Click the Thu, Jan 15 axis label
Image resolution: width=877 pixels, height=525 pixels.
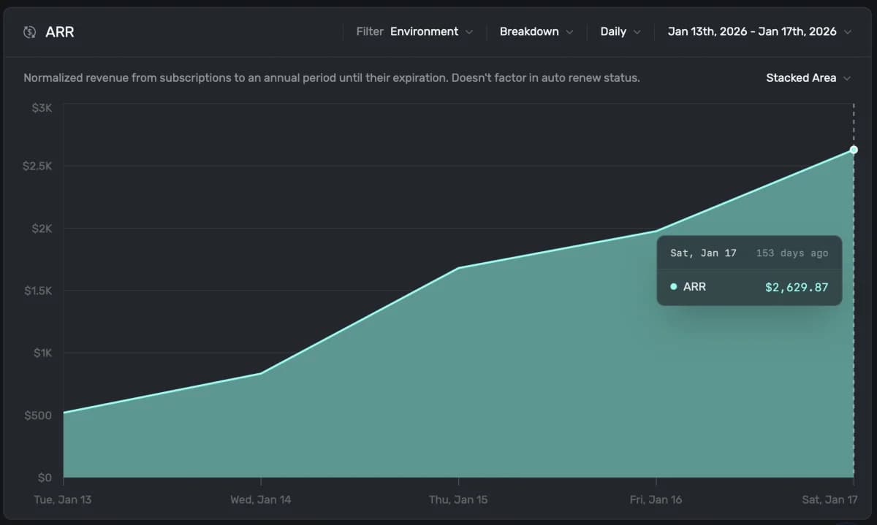458,500
